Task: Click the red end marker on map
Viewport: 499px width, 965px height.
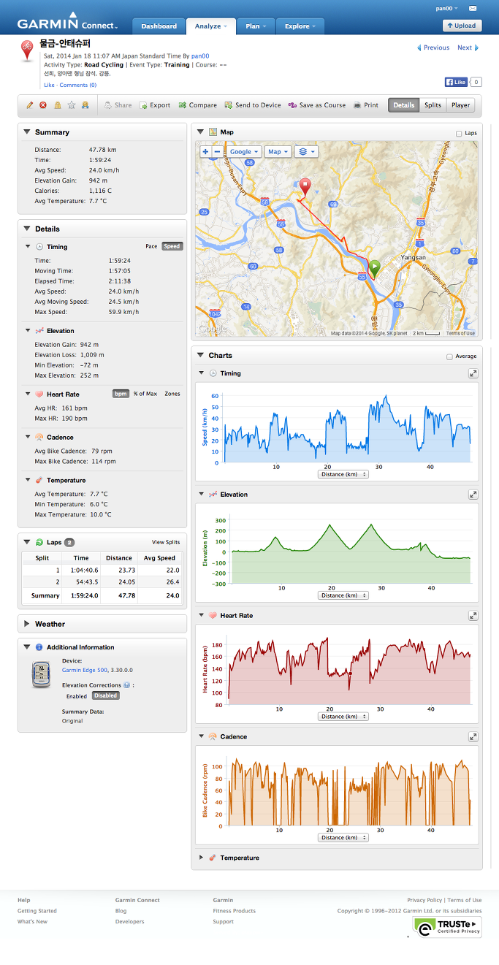Action: click(x=305, y=186)
